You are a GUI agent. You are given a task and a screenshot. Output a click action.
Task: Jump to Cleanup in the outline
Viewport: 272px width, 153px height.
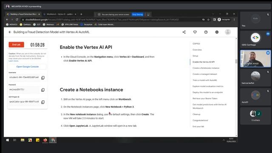196,114
